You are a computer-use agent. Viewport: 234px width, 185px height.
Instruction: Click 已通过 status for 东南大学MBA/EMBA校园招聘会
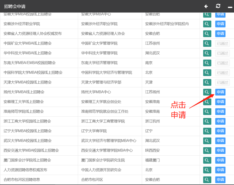(222, 63)
